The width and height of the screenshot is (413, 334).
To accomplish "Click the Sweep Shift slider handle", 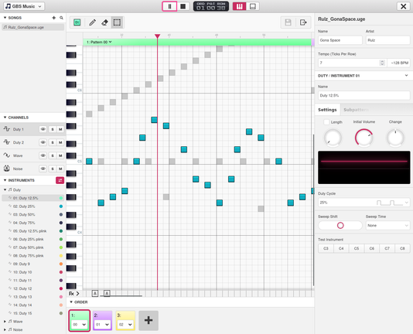I will [x=340, y=225].
